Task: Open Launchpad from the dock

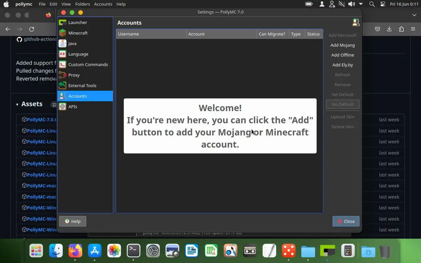Action: pyautogui.click(x=36, y=251)
